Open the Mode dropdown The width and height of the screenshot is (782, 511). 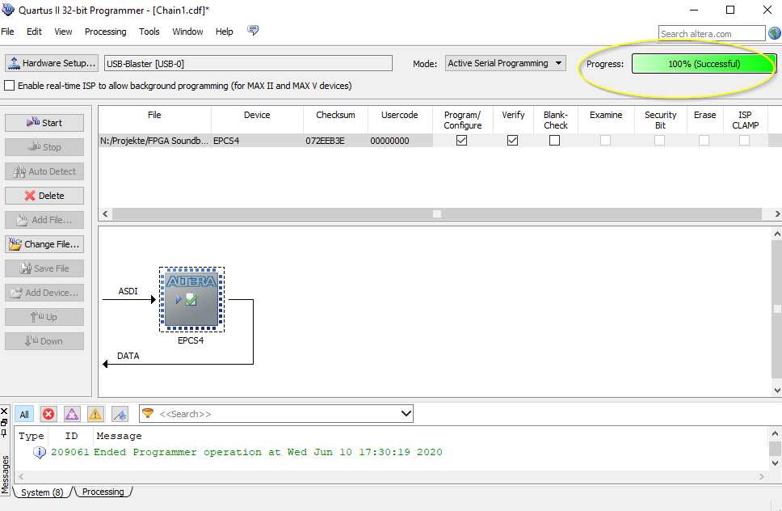505,63
